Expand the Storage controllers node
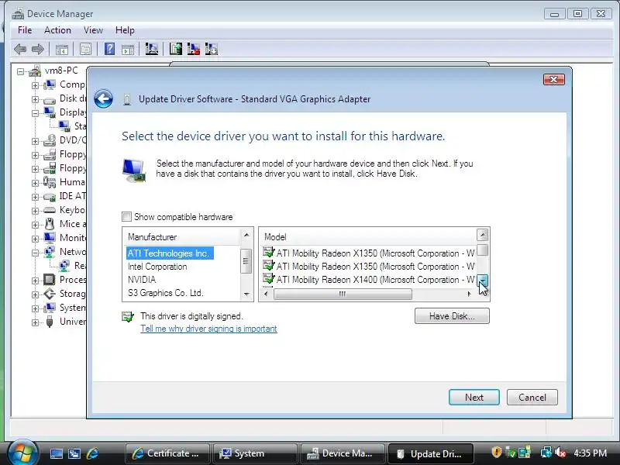 click(x=35, y=294)
